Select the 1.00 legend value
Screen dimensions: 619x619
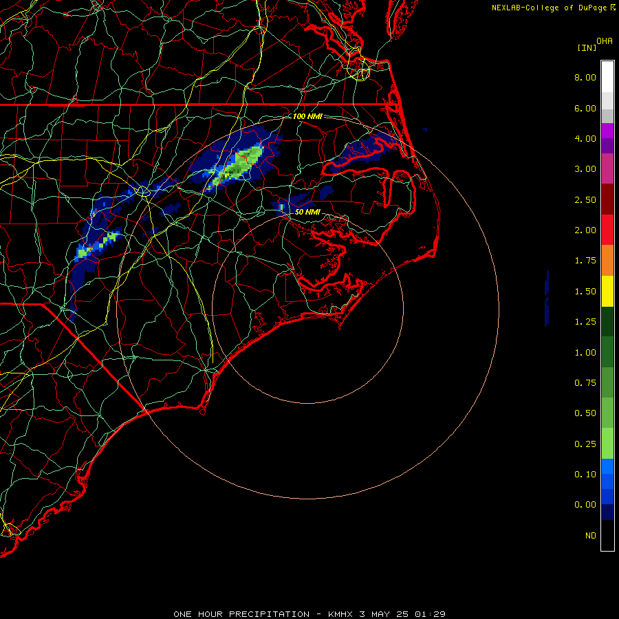(x=585, y=353)
